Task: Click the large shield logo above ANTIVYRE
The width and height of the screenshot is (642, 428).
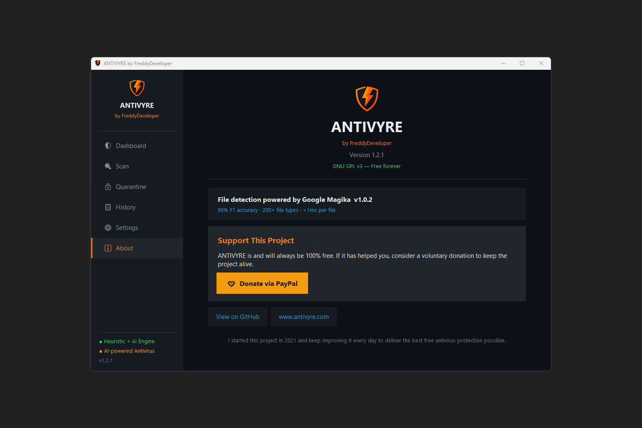Action: tap(367, 99)
